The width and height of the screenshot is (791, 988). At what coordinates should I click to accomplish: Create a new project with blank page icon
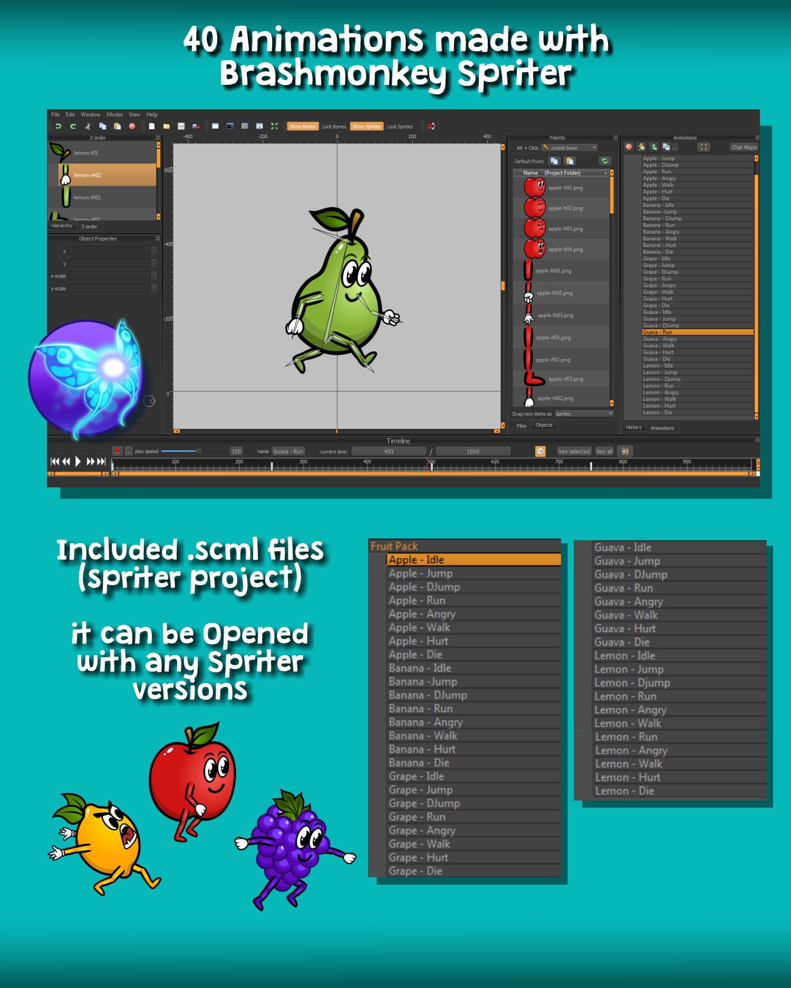click(x=152, y=127)
